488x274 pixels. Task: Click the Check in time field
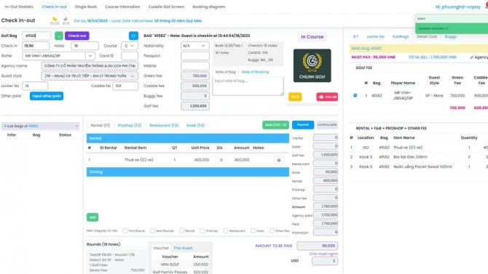point(36,46)
